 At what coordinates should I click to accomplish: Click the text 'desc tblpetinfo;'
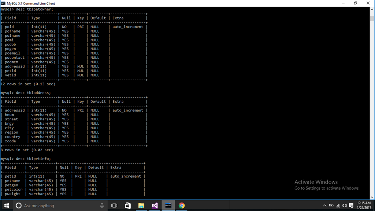33,159
